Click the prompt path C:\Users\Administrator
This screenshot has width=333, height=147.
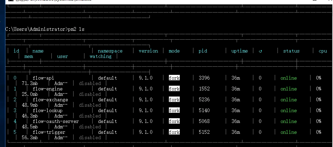pyautogui.click(x=36, y=29)
